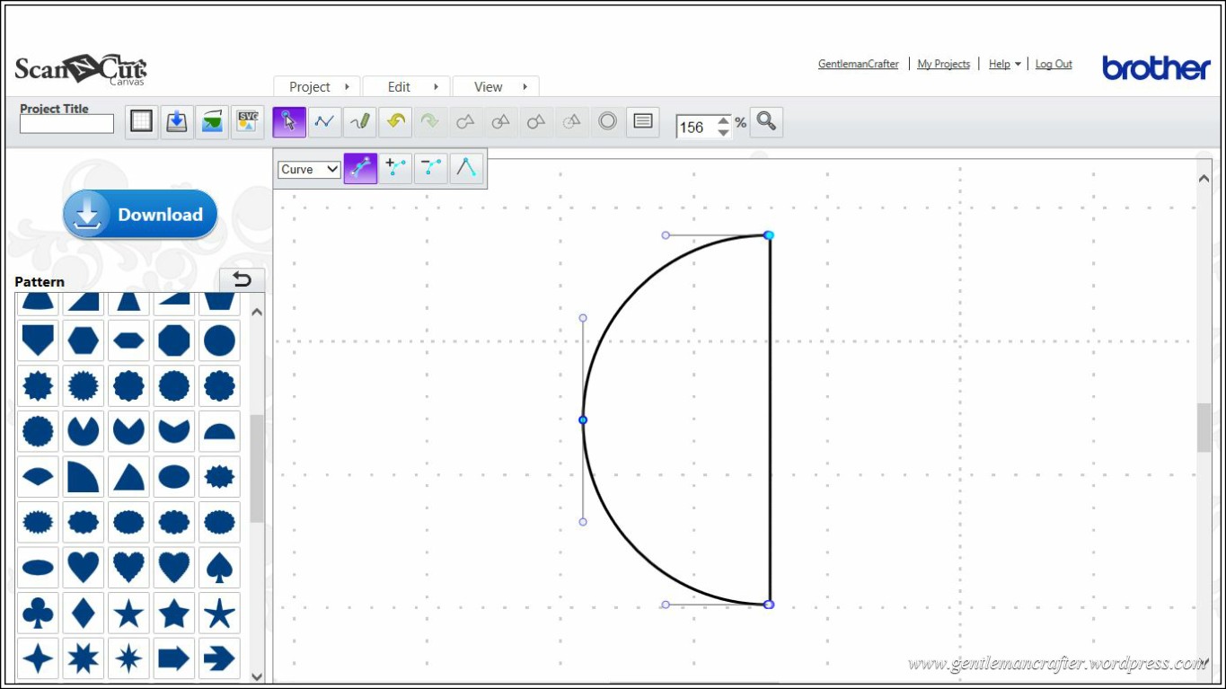The height and width of the screenshot is (689, 1226).
Task: Expand the Help dropdown in header
Action: point(1004,64)
